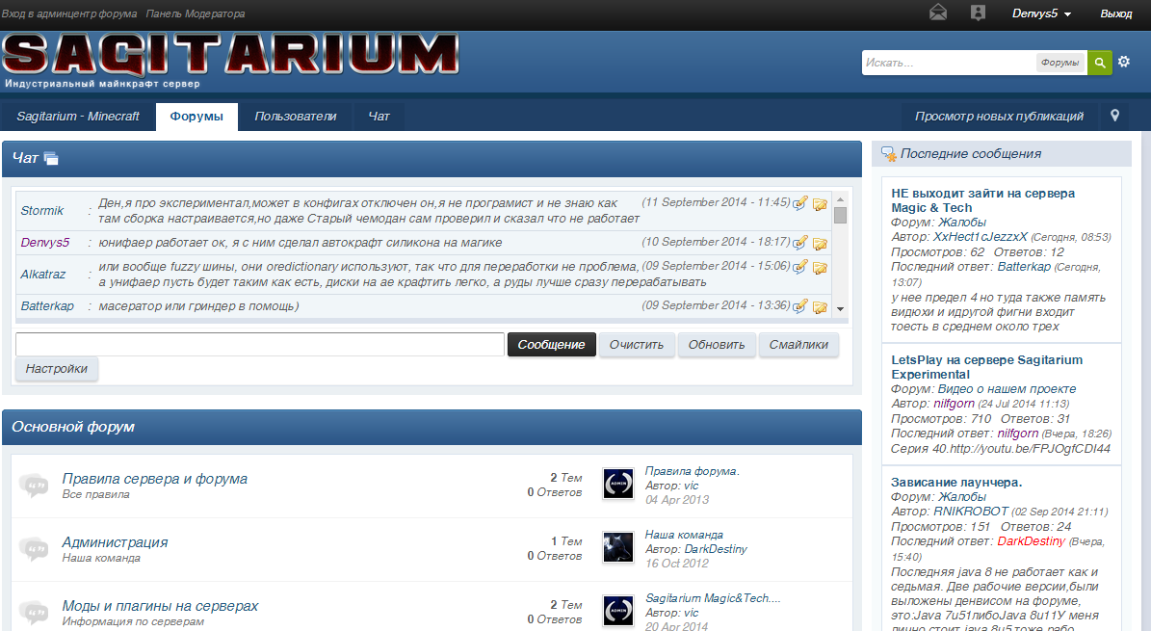
Task: Click the chat scrollbar thumb
Action: coord(841,215)
